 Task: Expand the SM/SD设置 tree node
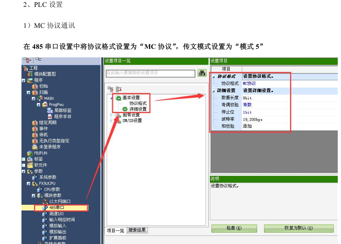coord(111,120)
